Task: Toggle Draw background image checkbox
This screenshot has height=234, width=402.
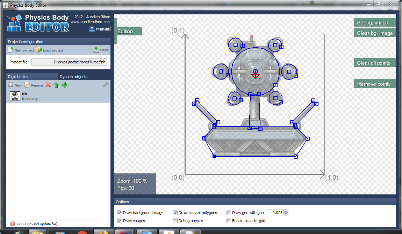Action: (120, 213)
